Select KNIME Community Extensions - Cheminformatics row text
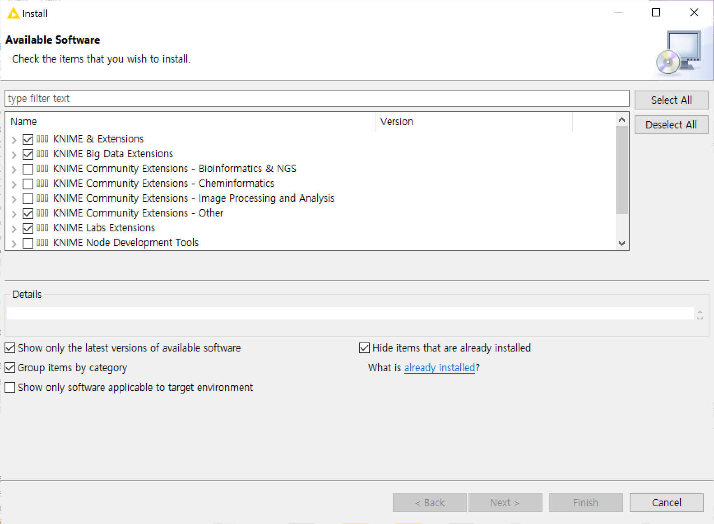Viewport: 714px width, 524px height. [164, 183]
